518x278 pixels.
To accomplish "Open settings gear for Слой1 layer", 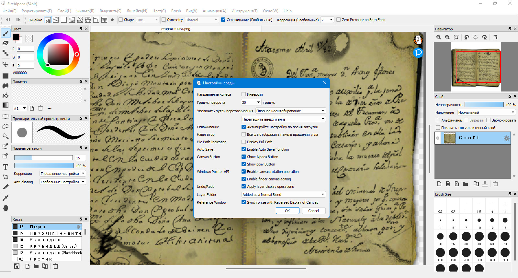I will tap(506, 138).
